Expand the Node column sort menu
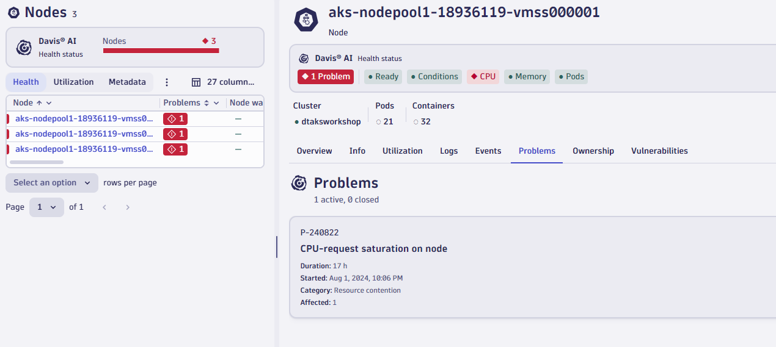 pyautogui.click(x=49, y=103)
